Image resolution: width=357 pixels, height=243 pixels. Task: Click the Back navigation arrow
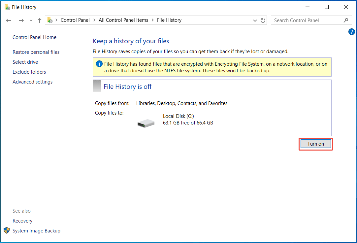click(8, 20)
